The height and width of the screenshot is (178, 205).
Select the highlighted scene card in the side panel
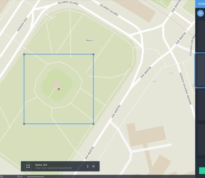click(x=200, y=70)
